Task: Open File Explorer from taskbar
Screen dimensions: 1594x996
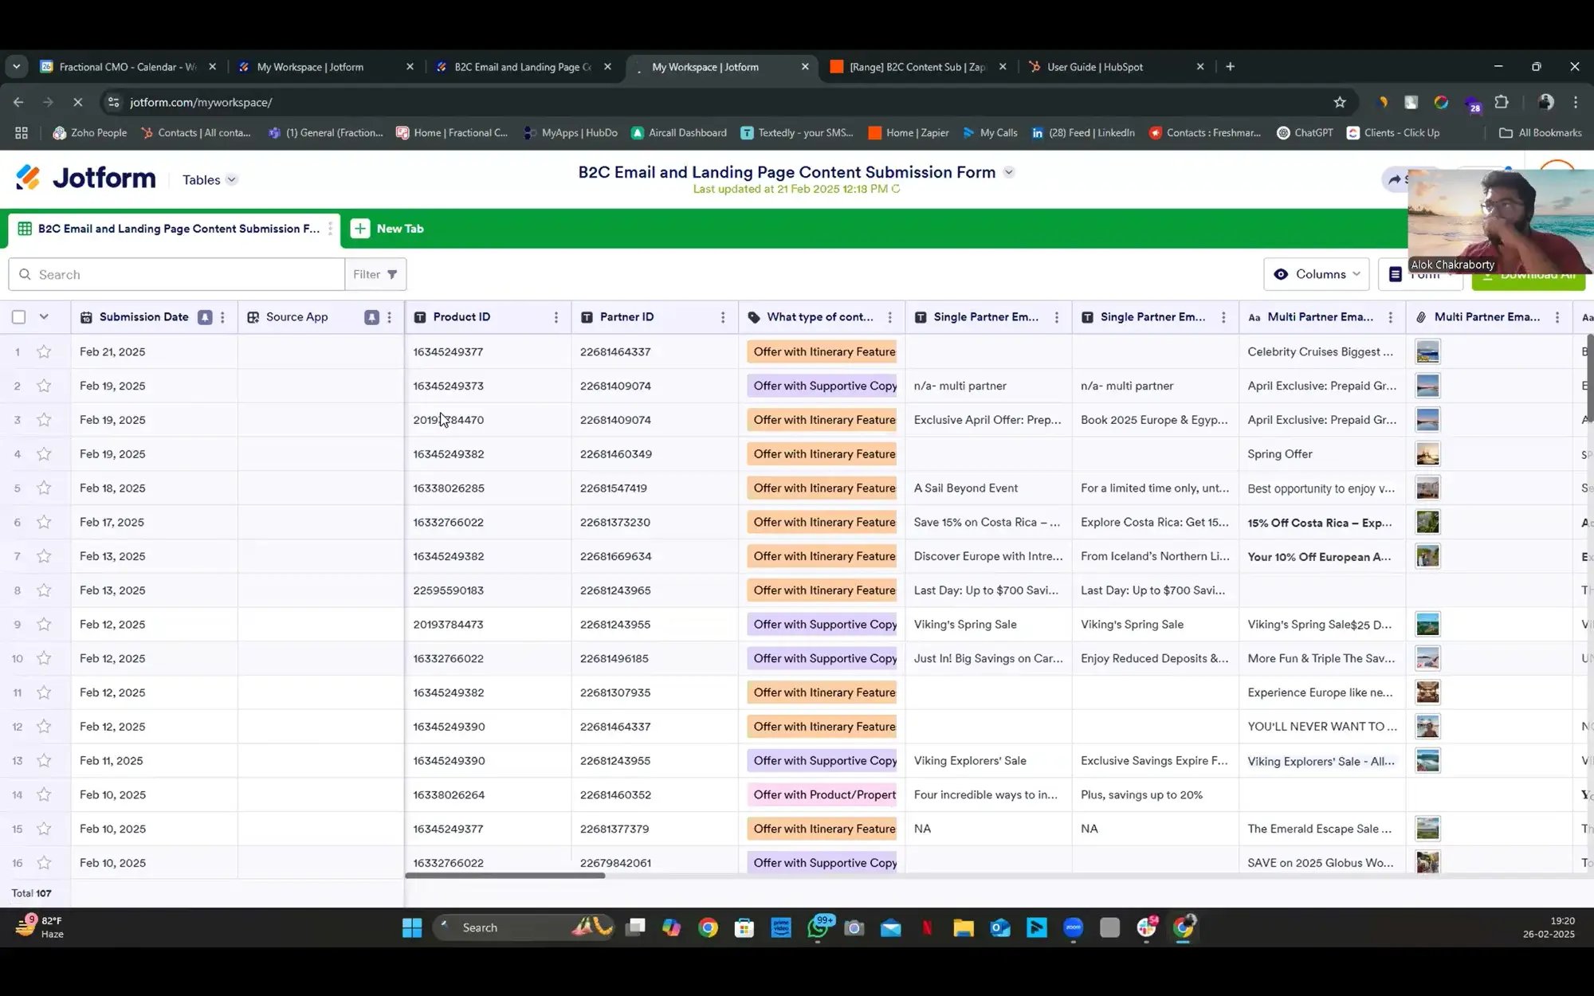Action: (x=964, y=927)
